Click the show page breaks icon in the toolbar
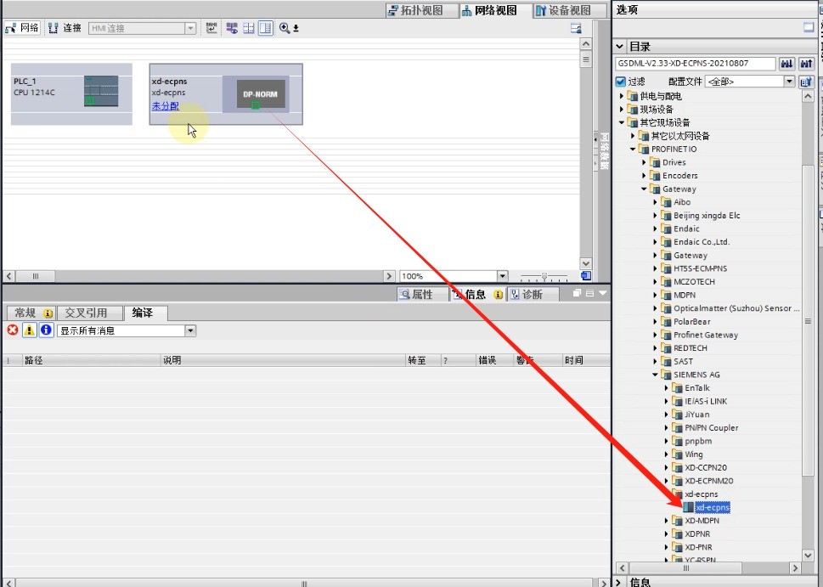823x587 pixels. 249,28
